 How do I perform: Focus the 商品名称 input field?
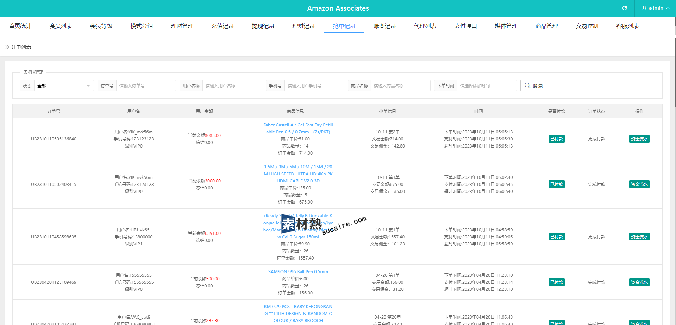tap(400, 86)
